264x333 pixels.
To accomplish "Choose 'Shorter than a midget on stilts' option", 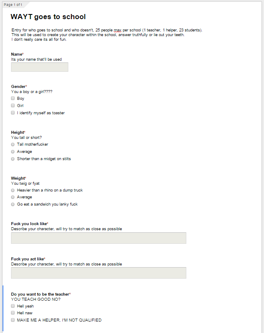I will (13, 159).
